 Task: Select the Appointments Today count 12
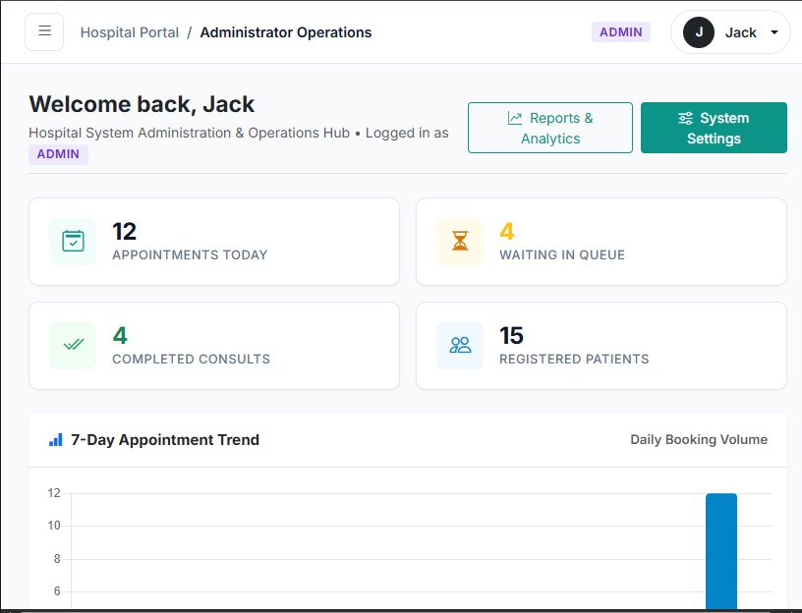[x=124, y=232]
